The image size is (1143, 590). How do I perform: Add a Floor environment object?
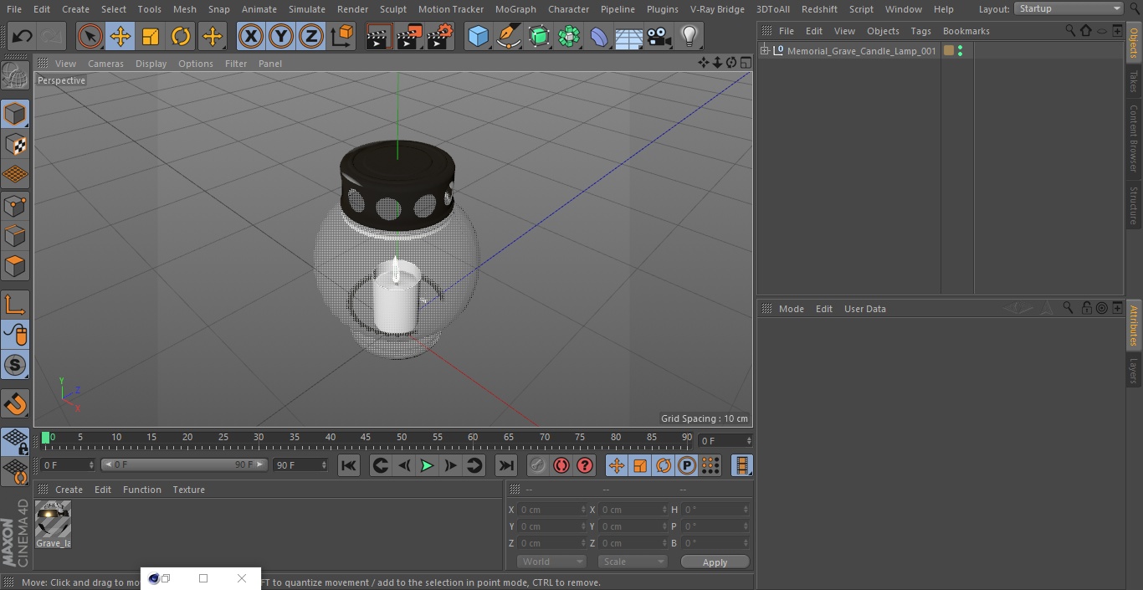click(x=629, y=36)
